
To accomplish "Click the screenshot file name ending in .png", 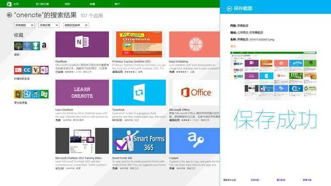I will point(256,40).
